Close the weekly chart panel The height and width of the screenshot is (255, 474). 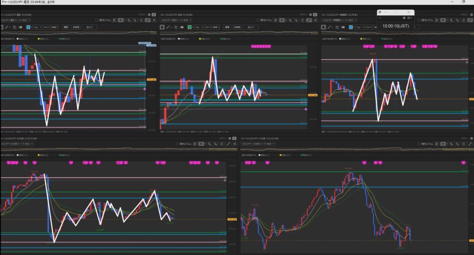click(154, 14)
